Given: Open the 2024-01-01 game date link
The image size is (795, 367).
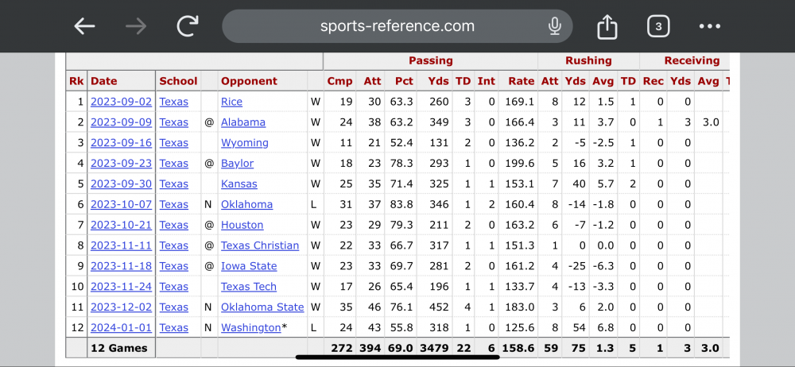Looking at the screenshot, I should 120,328.
